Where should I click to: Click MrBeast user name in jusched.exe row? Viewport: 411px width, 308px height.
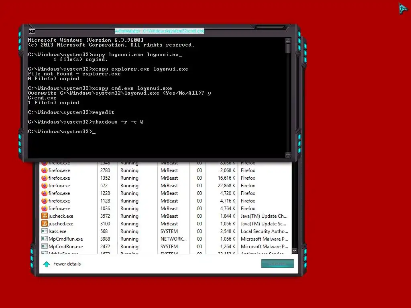(169, 224)
